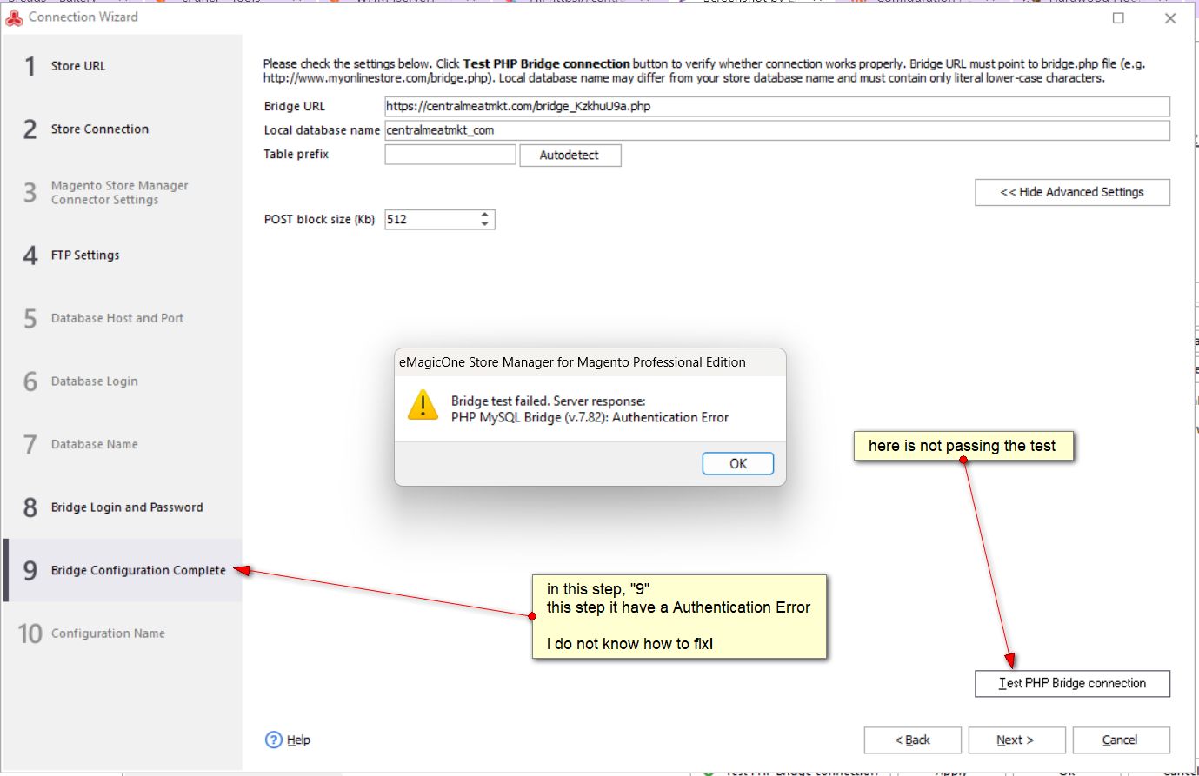Collapse with Hide Advanced Settings button
Screen dimensions: 1199x776
tap(1072, 192)
